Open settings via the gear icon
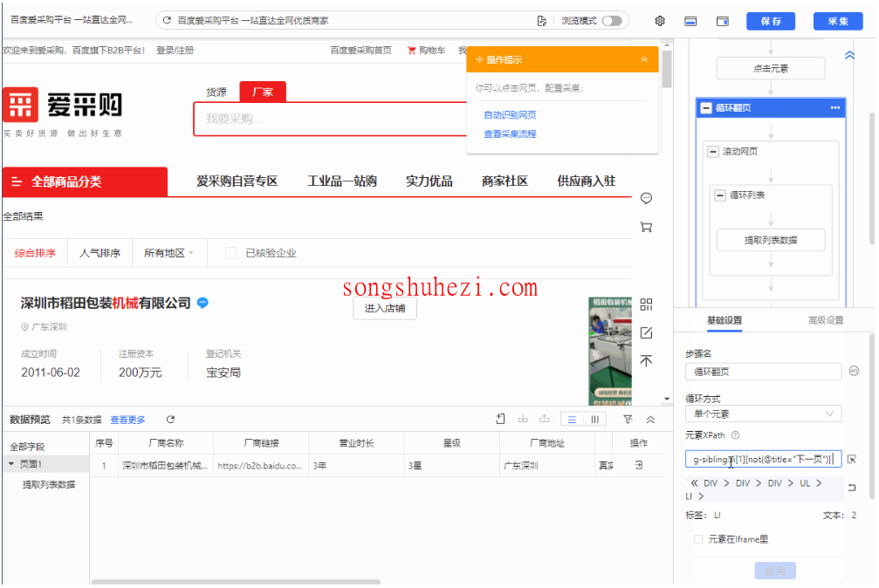 [x=660, y=21]
